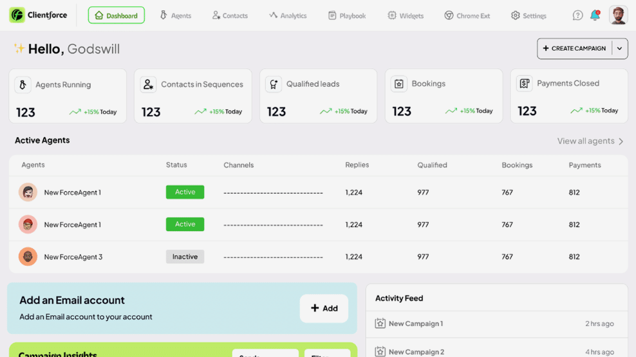Image resolution: width=636 pixels, height=357 pixels.
Task: Click the New Campaign 1 feed icon
Action: pyautogui.click(x=380, y=324)
